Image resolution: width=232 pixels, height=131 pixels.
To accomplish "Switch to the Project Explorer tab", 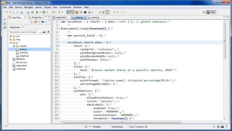I will 36,17.
